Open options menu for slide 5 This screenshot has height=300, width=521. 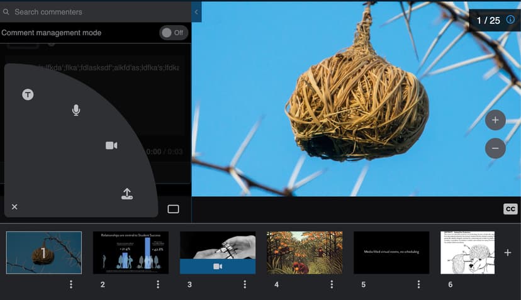point(418,284)
